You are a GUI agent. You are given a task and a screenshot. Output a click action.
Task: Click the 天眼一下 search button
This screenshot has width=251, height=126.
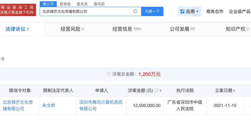(x=152, y=11)
